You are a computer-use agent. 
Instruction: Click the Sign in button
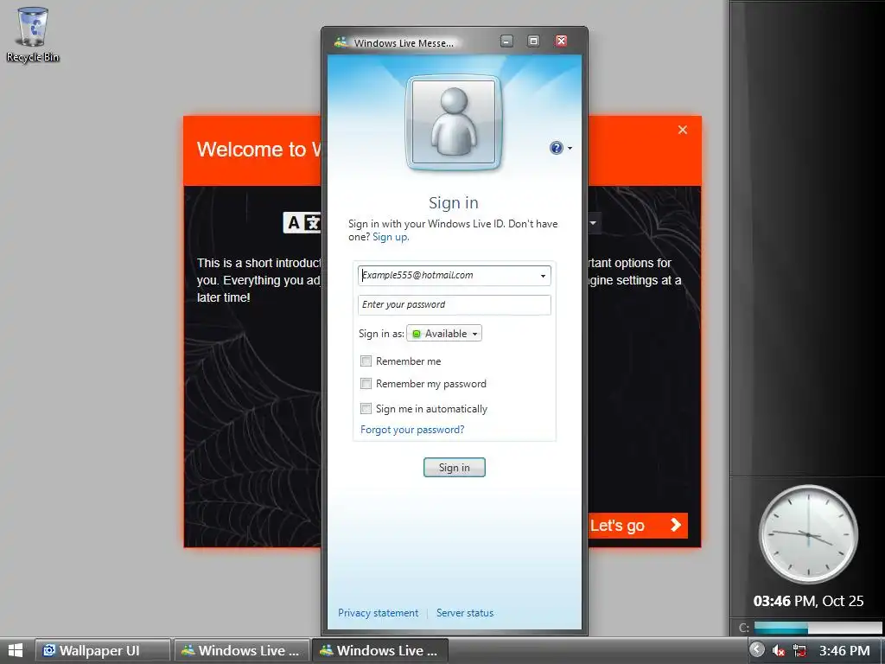(455, 468)
